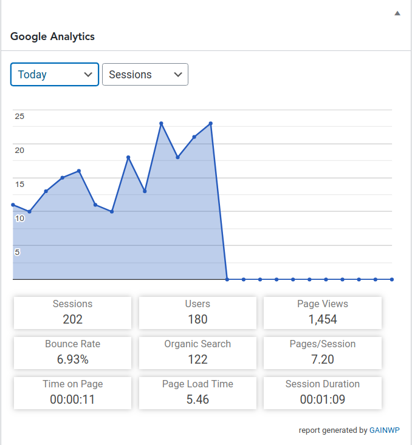Collapse the Google Analytics widget panel arrow
The image size is (412, 445).
[397, 13]
